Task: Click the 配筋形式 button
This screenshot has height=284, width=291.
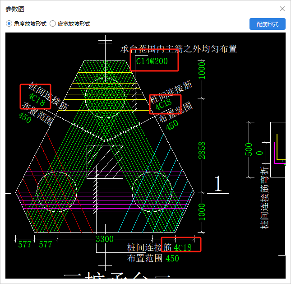Action: pos(267,24)
